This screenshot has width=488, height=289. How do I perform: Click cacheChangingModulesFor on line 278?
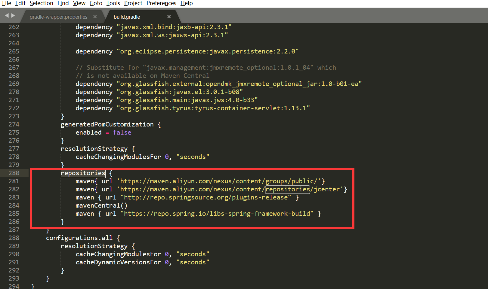118,157
